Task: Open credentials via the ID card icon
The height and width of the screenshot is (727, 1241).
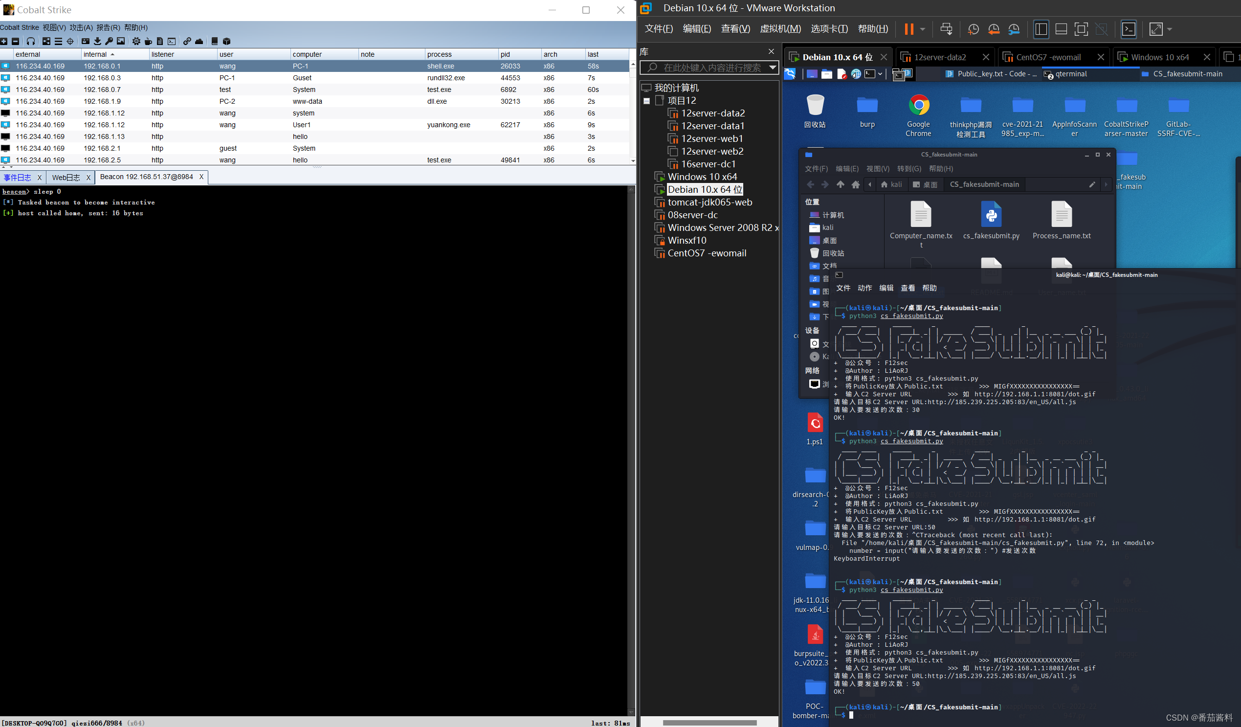Action: (86, 42)
